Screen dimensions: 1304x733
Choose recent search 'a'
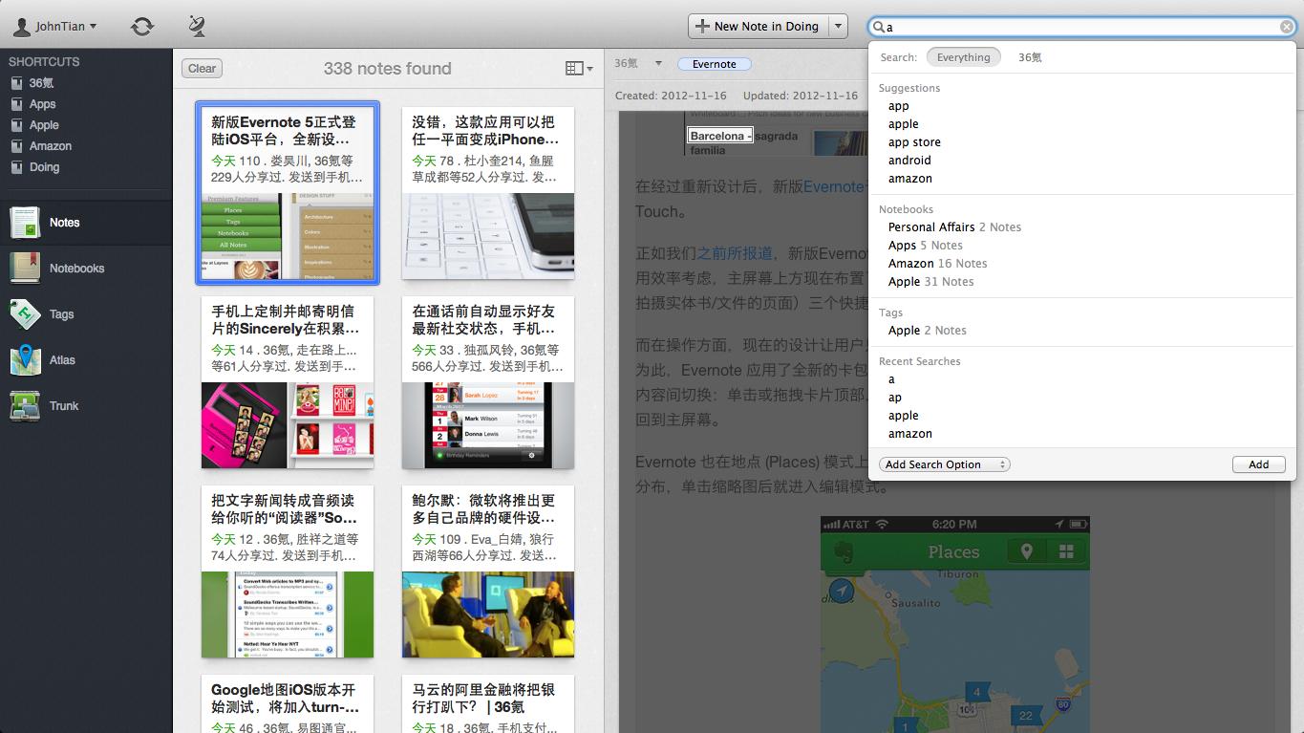(891, 379)
